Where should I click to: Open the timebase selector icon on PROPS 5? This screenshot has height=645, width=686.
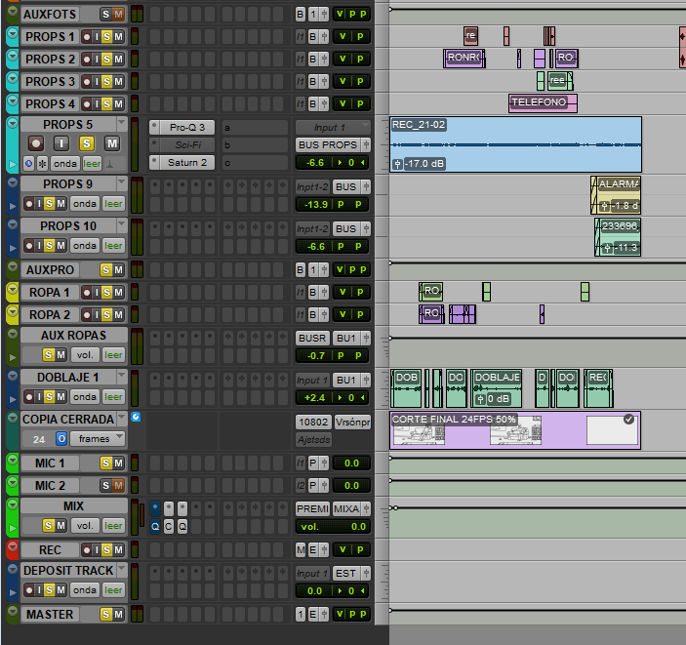point(28,164)
